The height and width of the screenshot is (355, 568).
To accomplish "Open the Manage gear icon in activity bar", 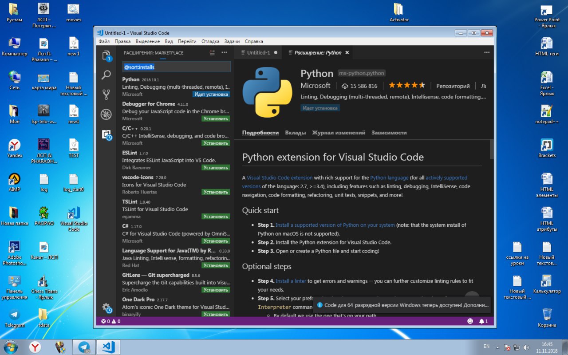I will point(106,308).
